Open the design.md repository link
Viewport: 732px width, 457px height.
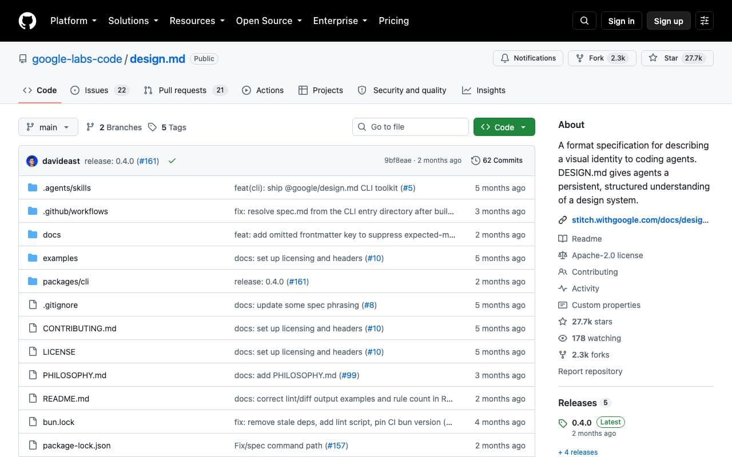point(157,59)
